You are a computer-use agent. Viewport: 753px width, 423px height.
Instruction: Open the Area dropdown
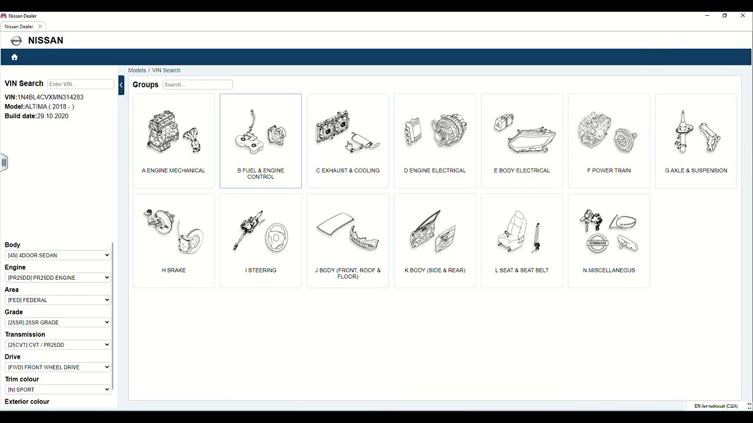coord(58,300)
